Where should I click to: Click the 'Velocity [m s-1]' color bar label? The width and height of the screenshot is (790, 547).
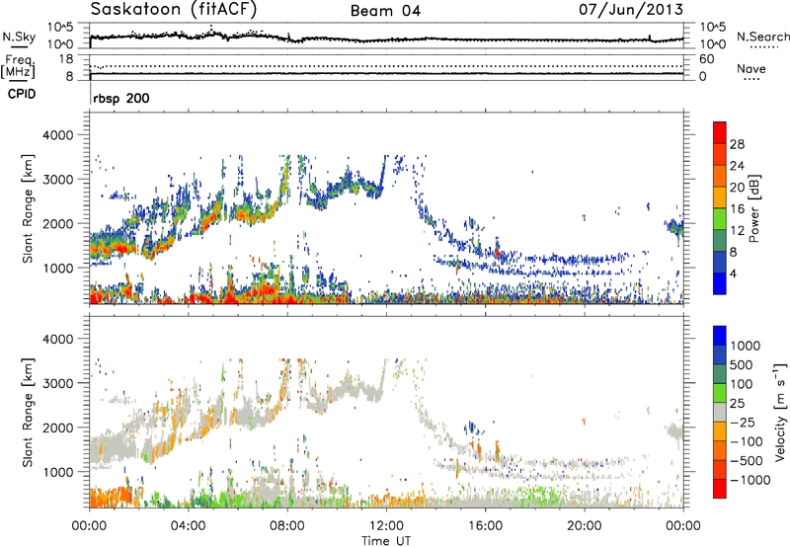(x=780, y=412)
